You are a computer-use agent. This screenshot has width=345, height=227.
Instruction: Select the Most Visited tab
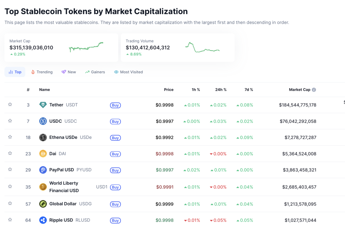[x=128, y=72]
